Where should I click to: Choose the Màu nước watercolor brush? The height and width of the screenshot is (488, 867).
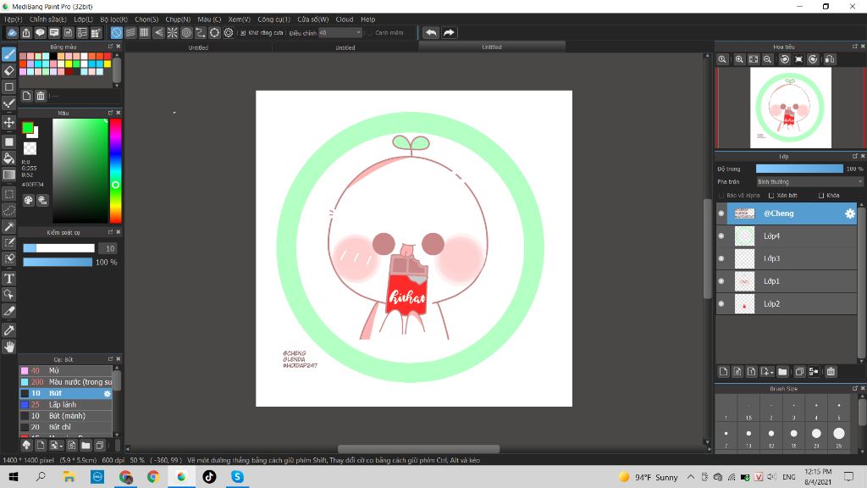pyautogui.click(x=66, y=382)
